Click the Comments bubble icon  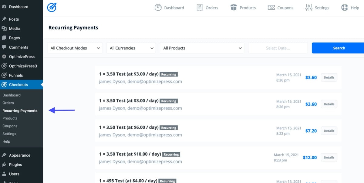[x=4, y=47]
